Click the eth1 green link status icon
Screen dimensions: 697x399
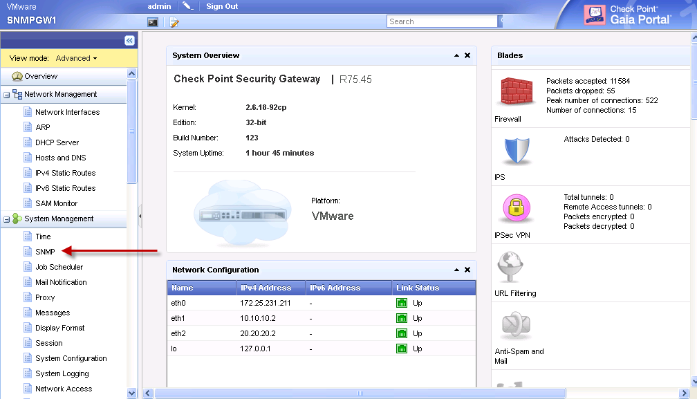(401, 318)
